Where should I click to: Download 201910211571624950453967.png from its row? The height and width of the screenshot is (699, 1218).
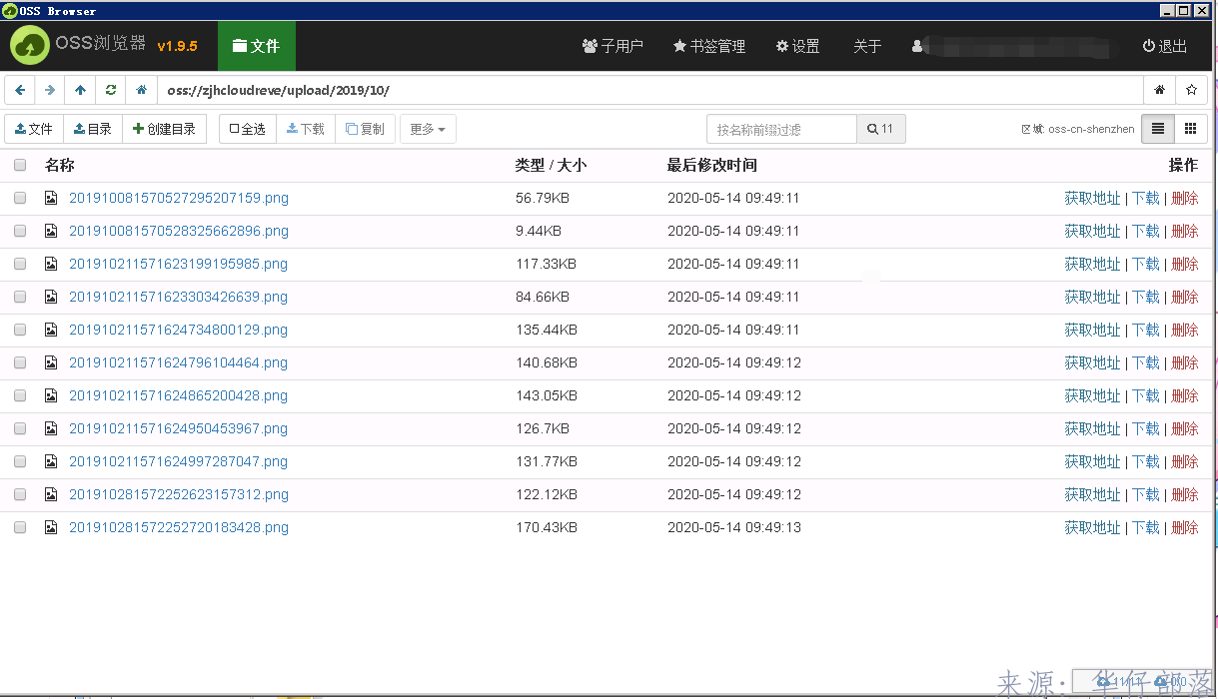click(1146, 428)
